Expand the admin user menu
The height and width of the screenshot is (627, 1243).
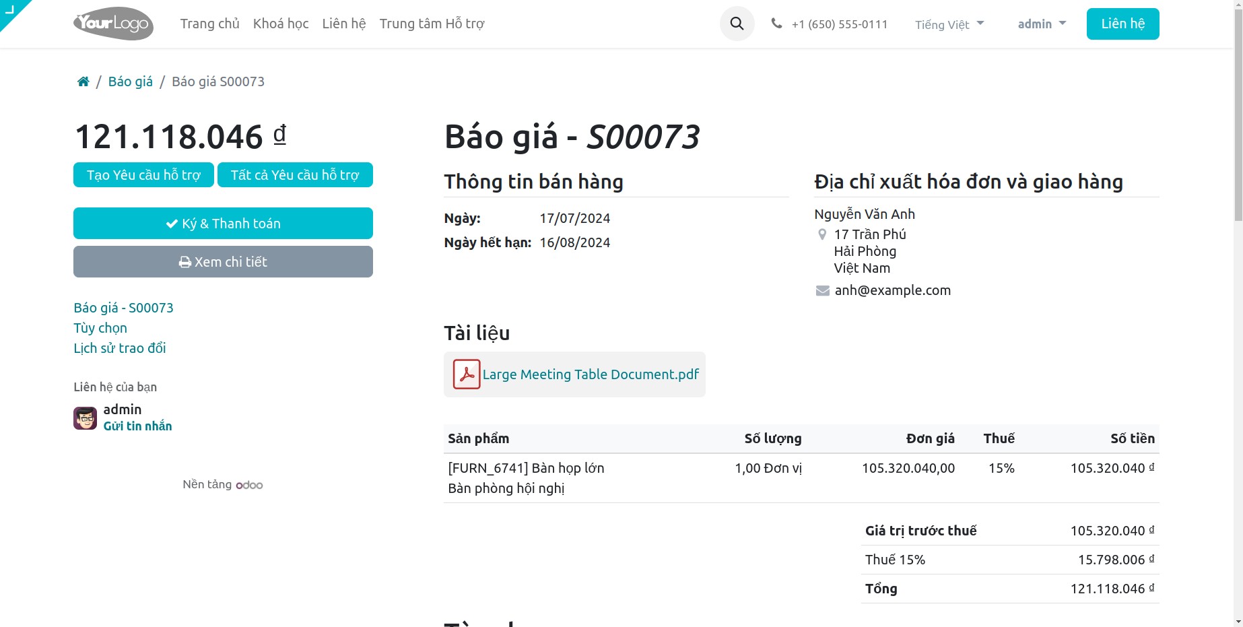[1041, 24]
